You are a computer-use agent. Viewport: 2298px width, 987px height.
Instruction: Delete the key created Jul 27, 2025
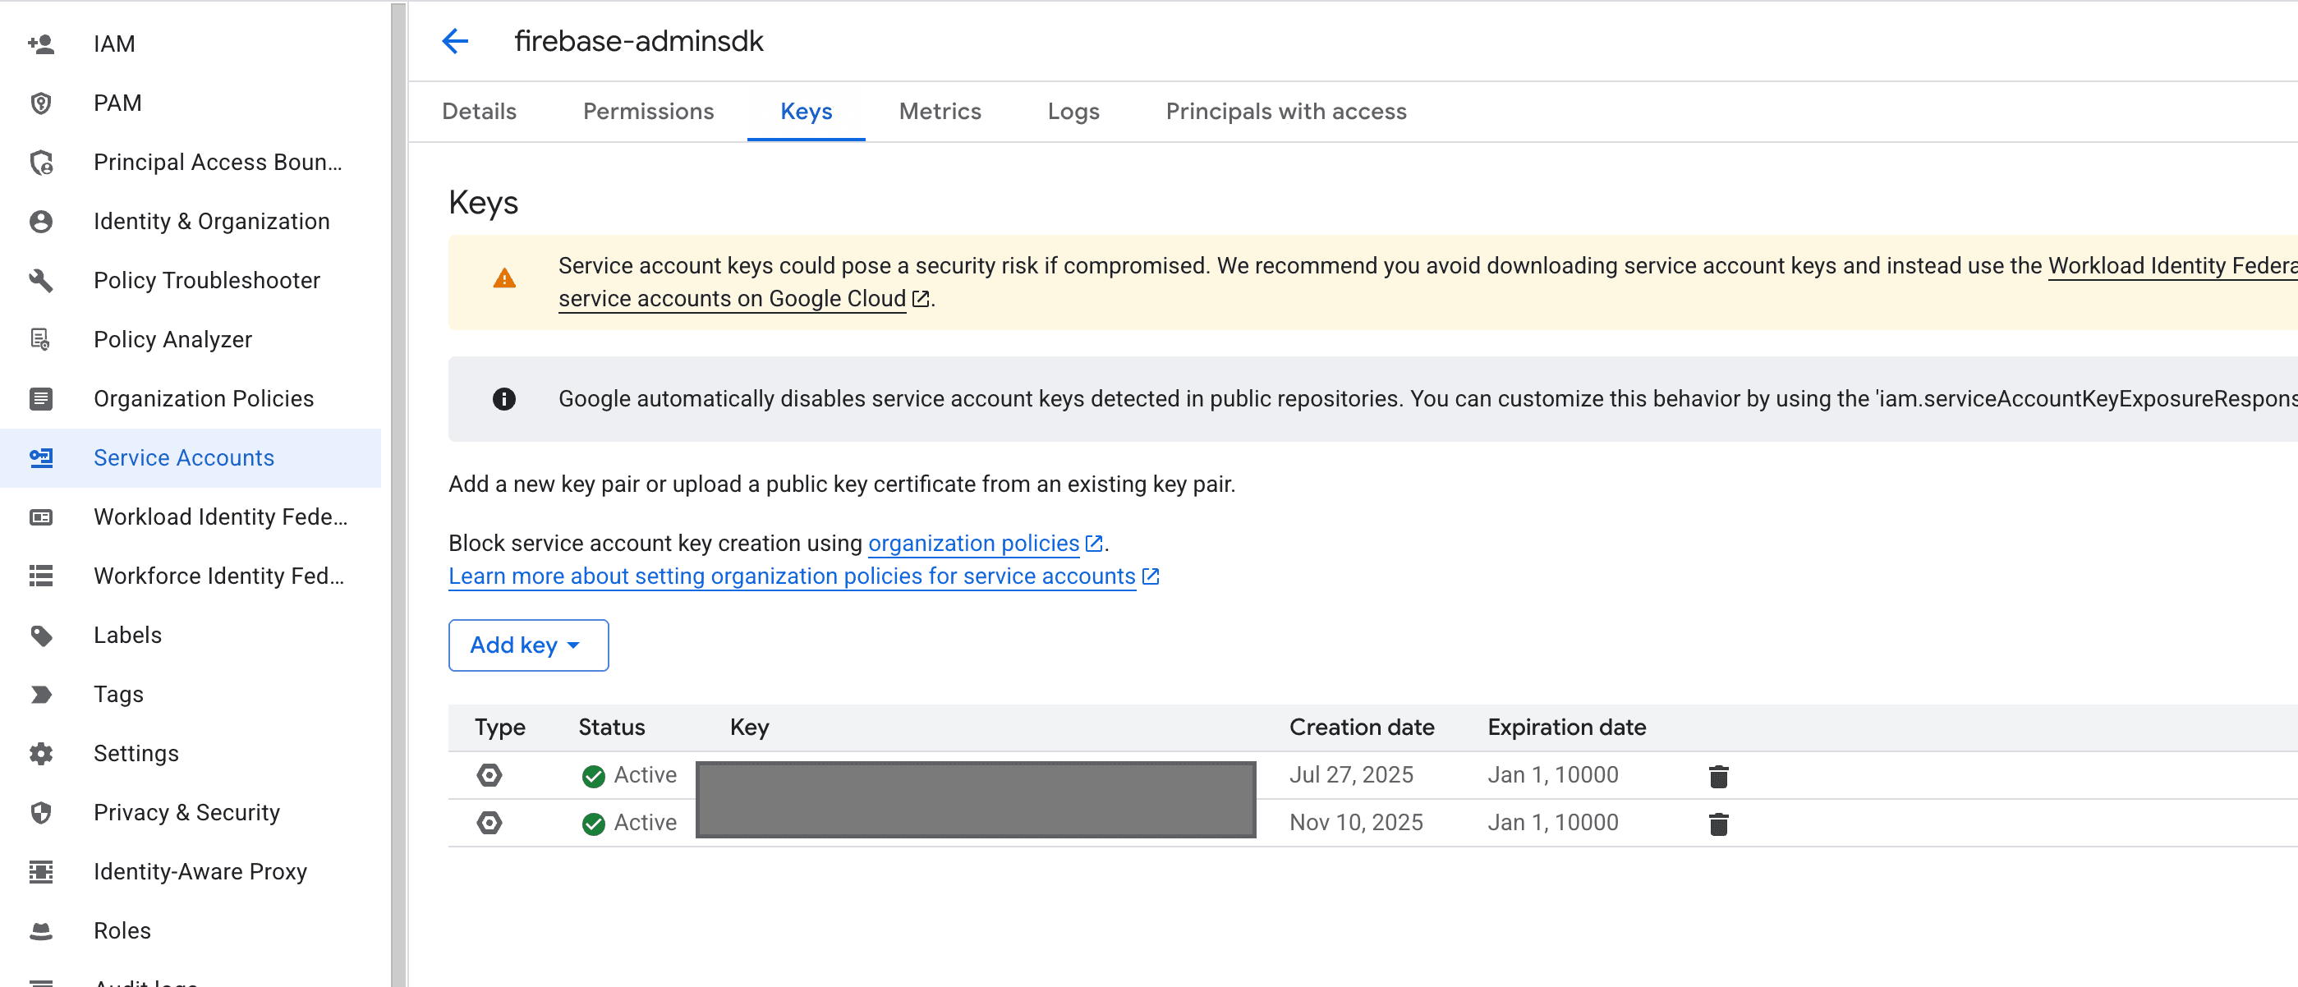pos(1718,776)
